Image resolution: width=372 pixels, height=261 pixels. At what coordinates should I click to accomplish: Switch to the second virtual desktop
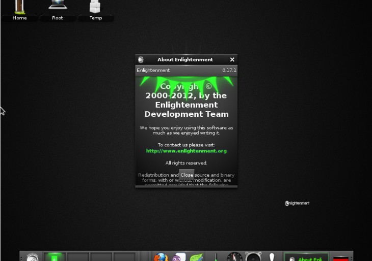[79, 257]
